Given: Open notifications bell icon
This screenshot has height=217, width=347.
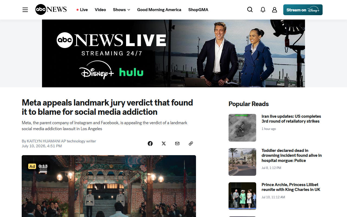Looking at the screenshot, I should click(263, 10).
